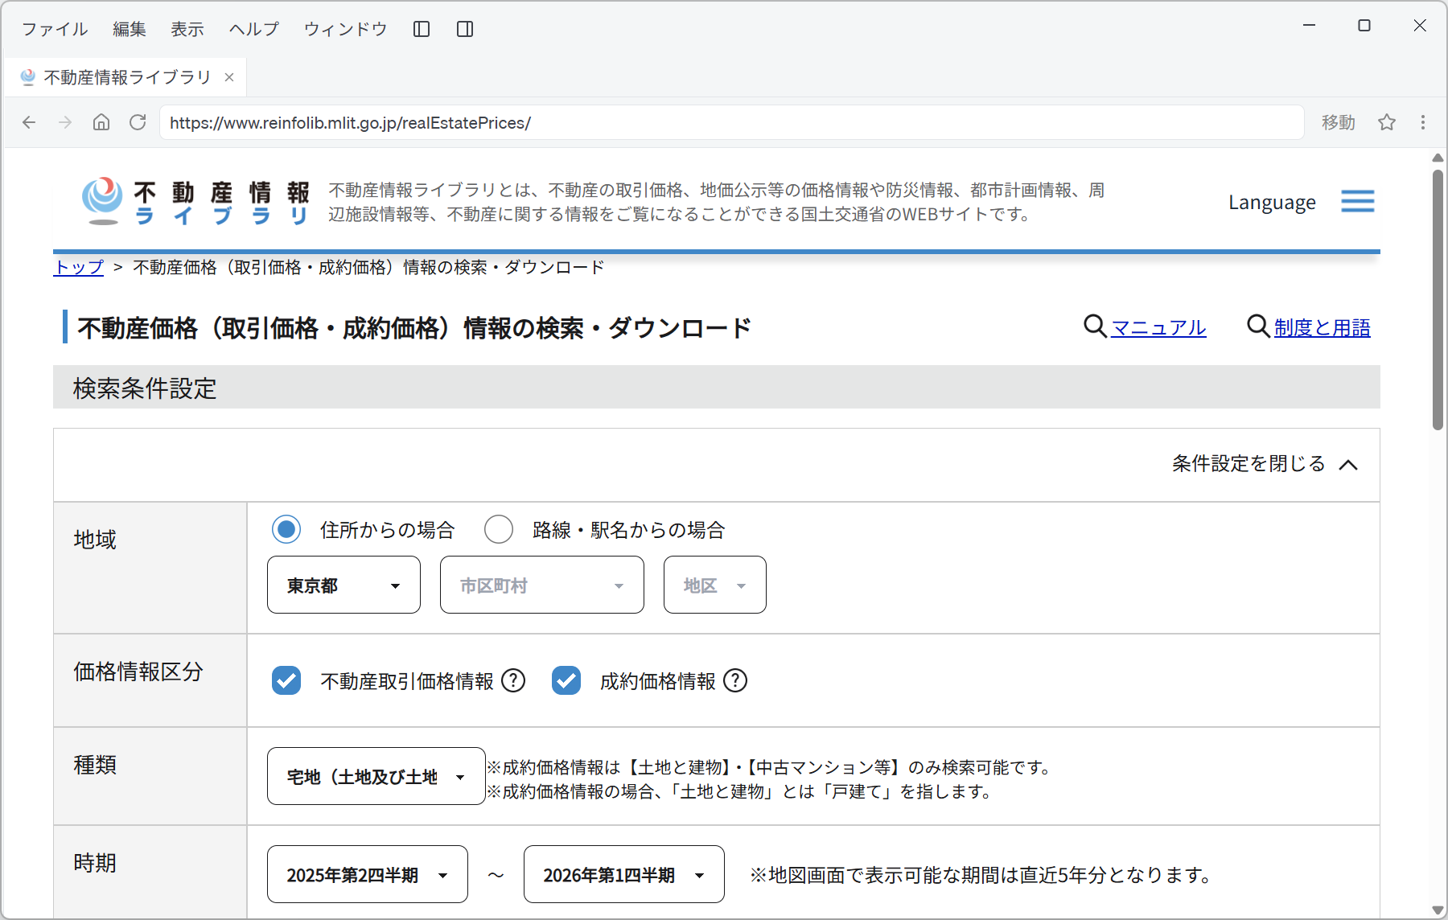1448x920 pixels.
Task: Open the 種類 宅地 dropdown
Action: pos(376,776)
